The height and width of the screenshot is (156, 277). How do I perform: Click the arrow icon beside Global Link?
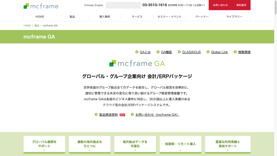208,52
